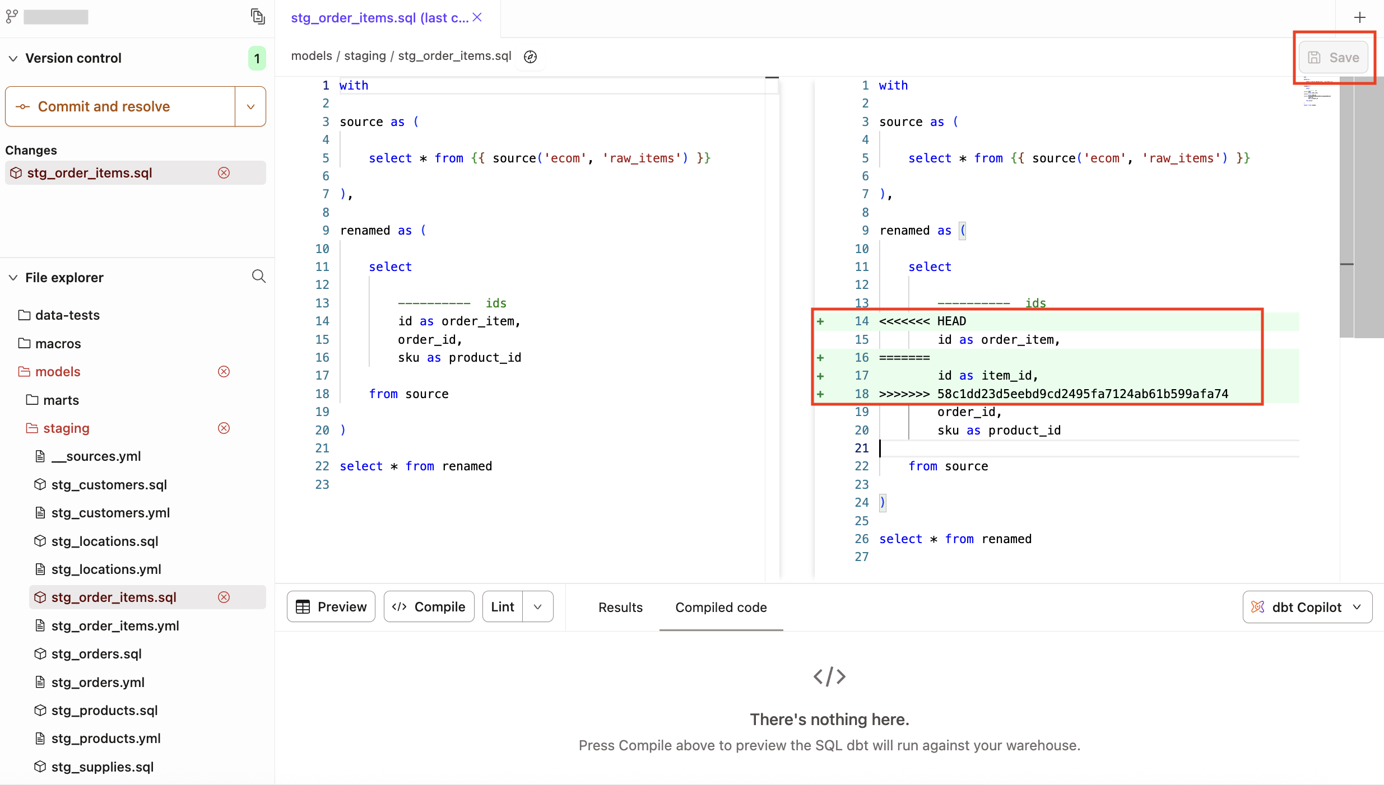Open search in the File explorer
This screenshot has width=1384, height=785.
[x=258, y=276]
